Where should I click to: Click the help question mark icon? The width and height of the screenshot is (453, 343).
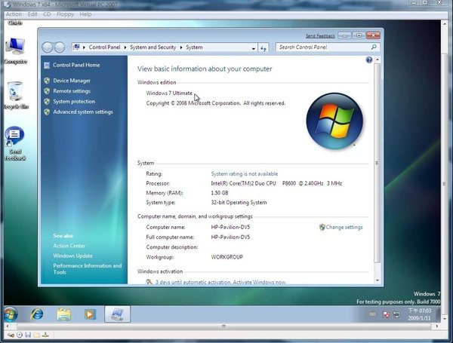369,60
